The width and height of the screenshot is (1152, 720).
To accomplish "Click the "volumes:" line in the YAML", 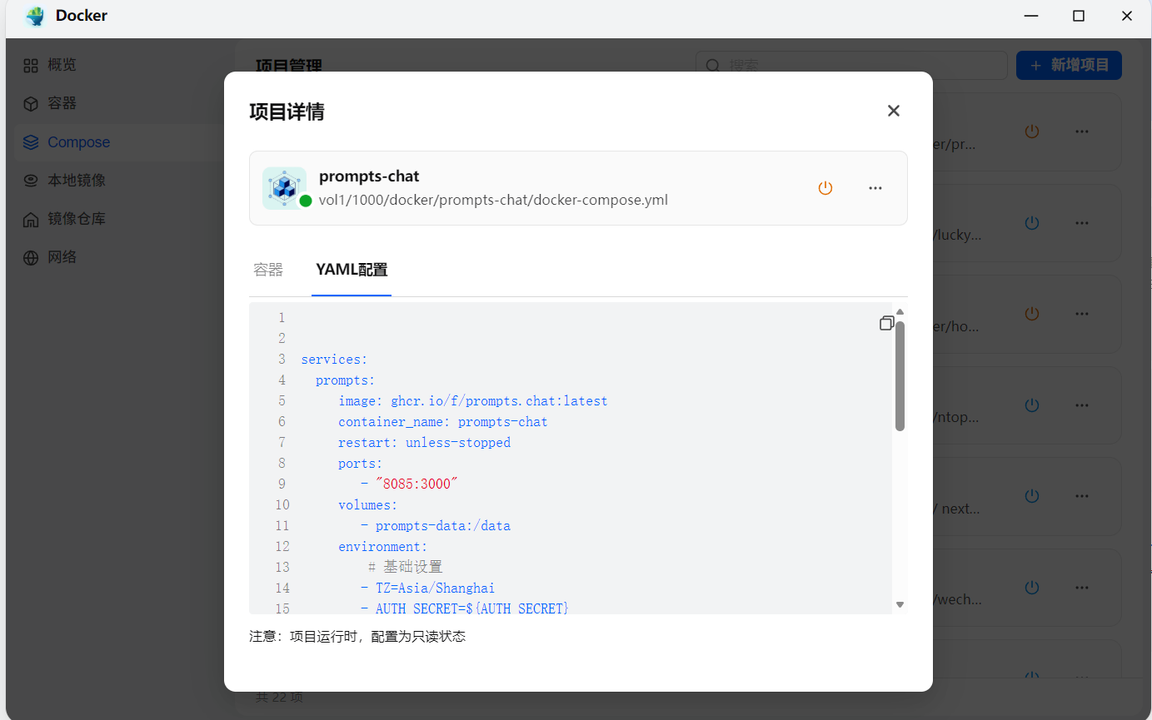I will click(368, 505).
